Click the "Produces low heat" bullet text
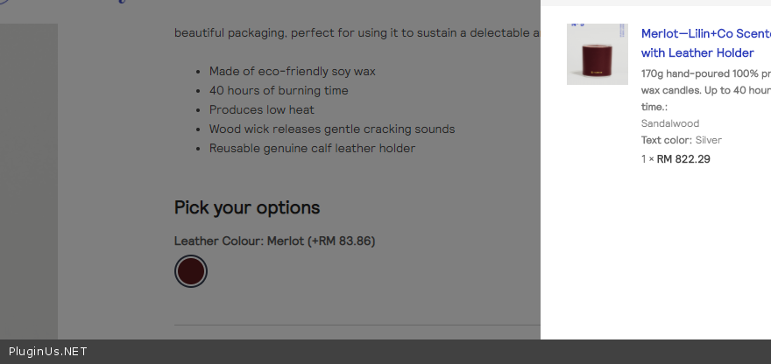Viewport: 771px width, 364px height. (261, 109)
